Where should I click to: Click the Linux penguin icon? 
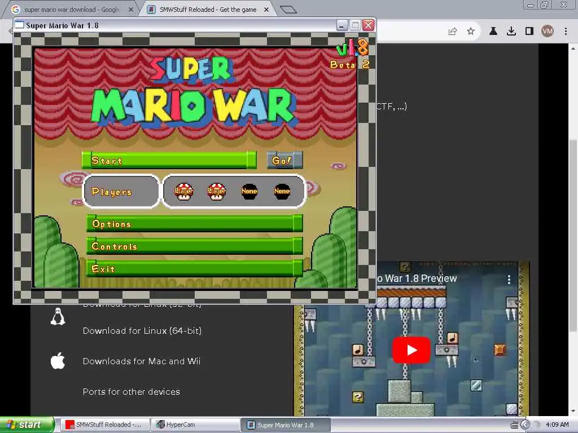point(58,317)
